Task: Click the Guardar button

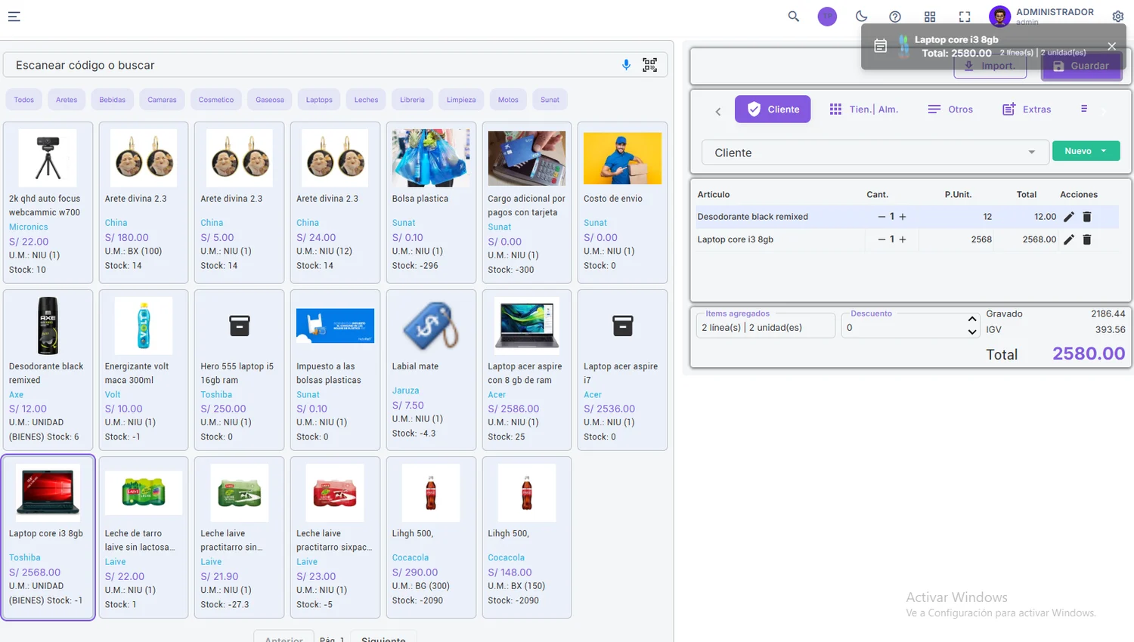Action: 1082,66
